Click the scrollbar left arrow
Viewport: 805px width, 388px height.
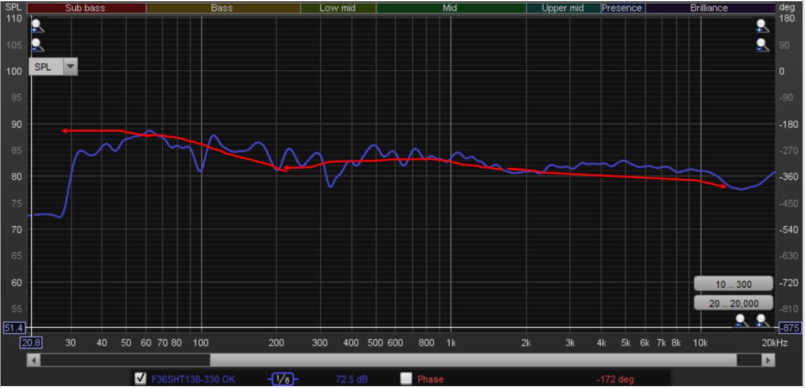[x=34, y=360]
